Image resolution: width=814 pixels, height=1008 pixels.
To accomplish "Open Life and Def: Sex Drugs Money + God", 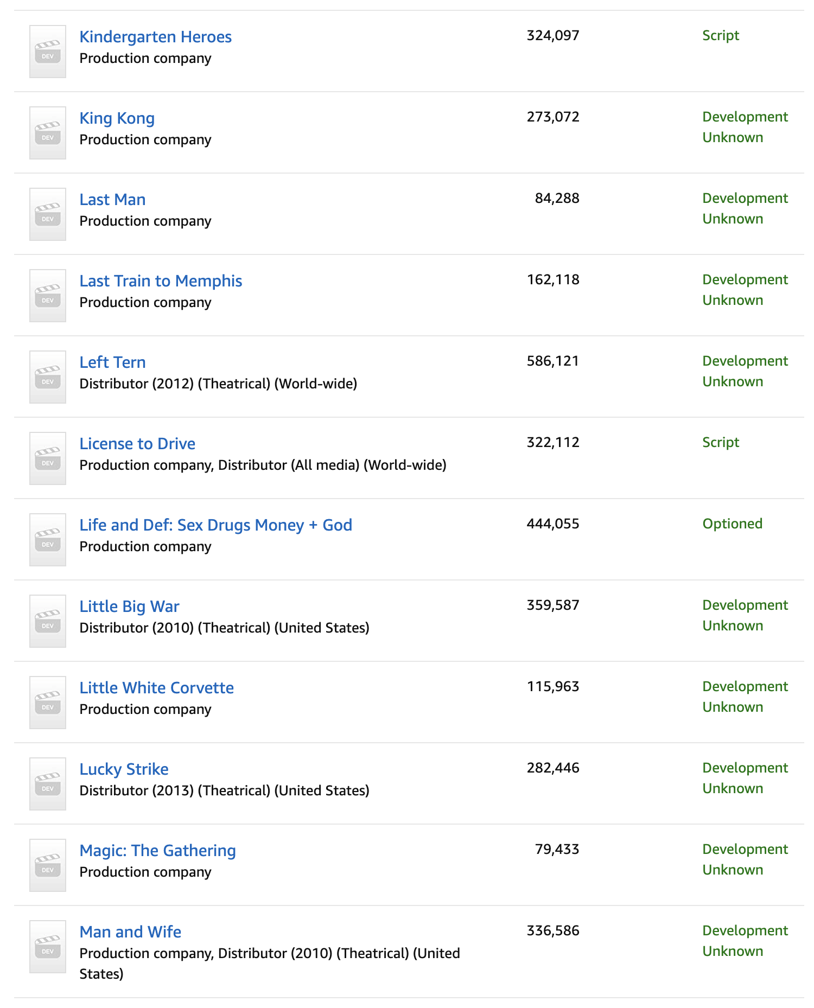I will pos(215,525).
